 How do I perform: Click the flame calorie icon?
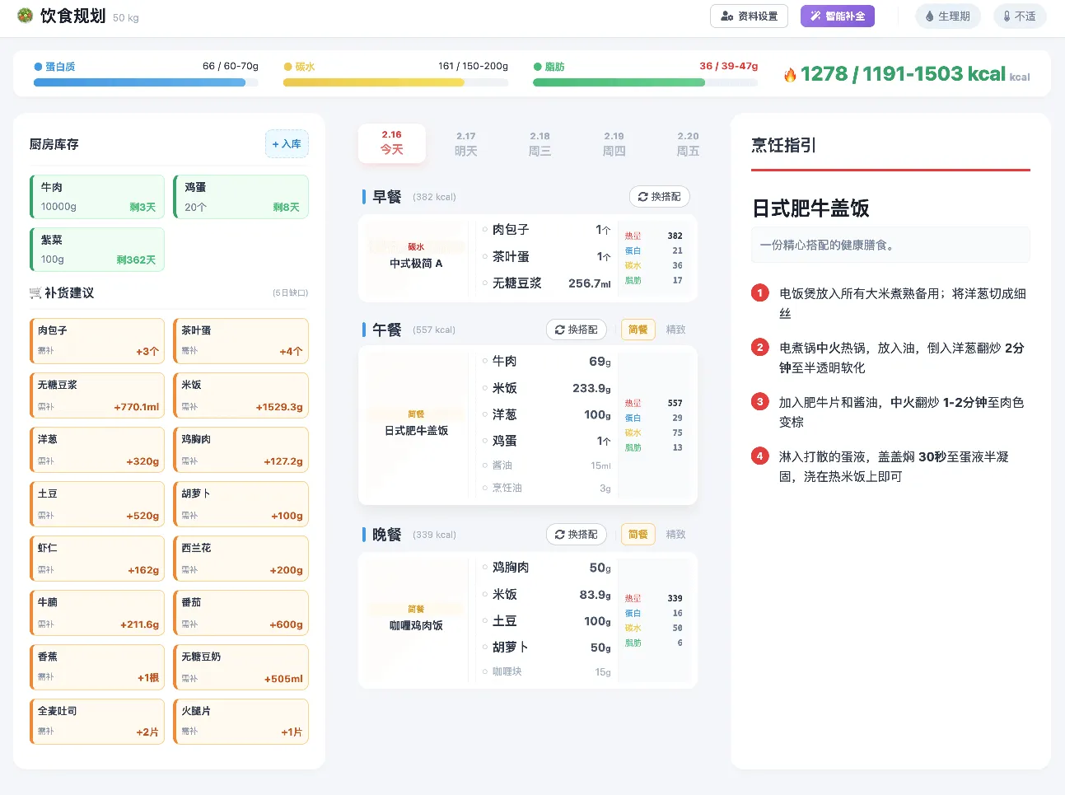(790, 75)
